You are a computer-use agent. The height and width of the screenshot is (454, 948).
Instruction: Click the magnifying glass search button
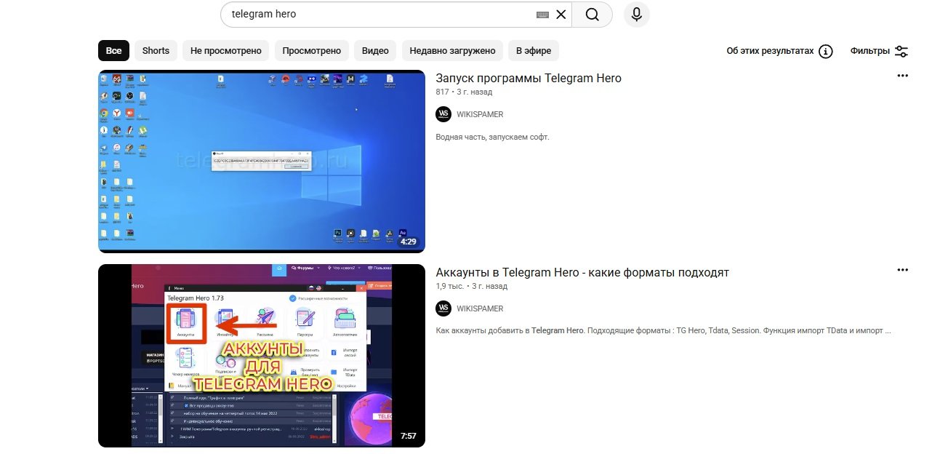tap(592, 15)
